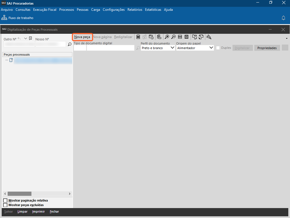
Task: Click the rotate page icon in toolbar
Action: click(x=194, y=37)
